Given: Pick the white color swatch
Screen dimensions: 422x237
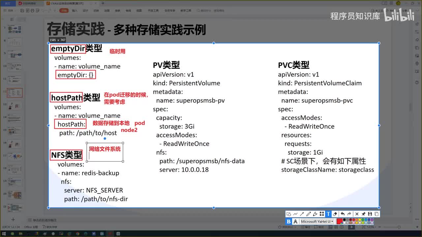Looking at the screenshot, I should click(345, 223).
